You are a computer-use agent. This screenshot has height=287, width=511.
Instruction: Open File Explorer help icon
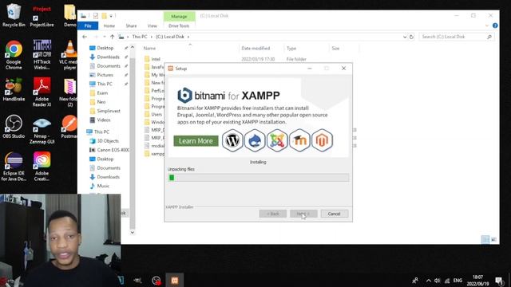[x=495, y=26]
